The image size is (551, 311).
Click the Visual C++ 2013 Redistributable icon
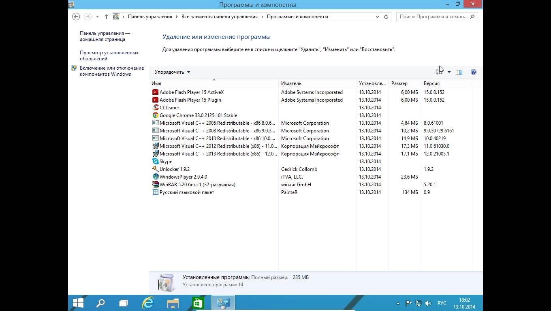pos(155,154)
